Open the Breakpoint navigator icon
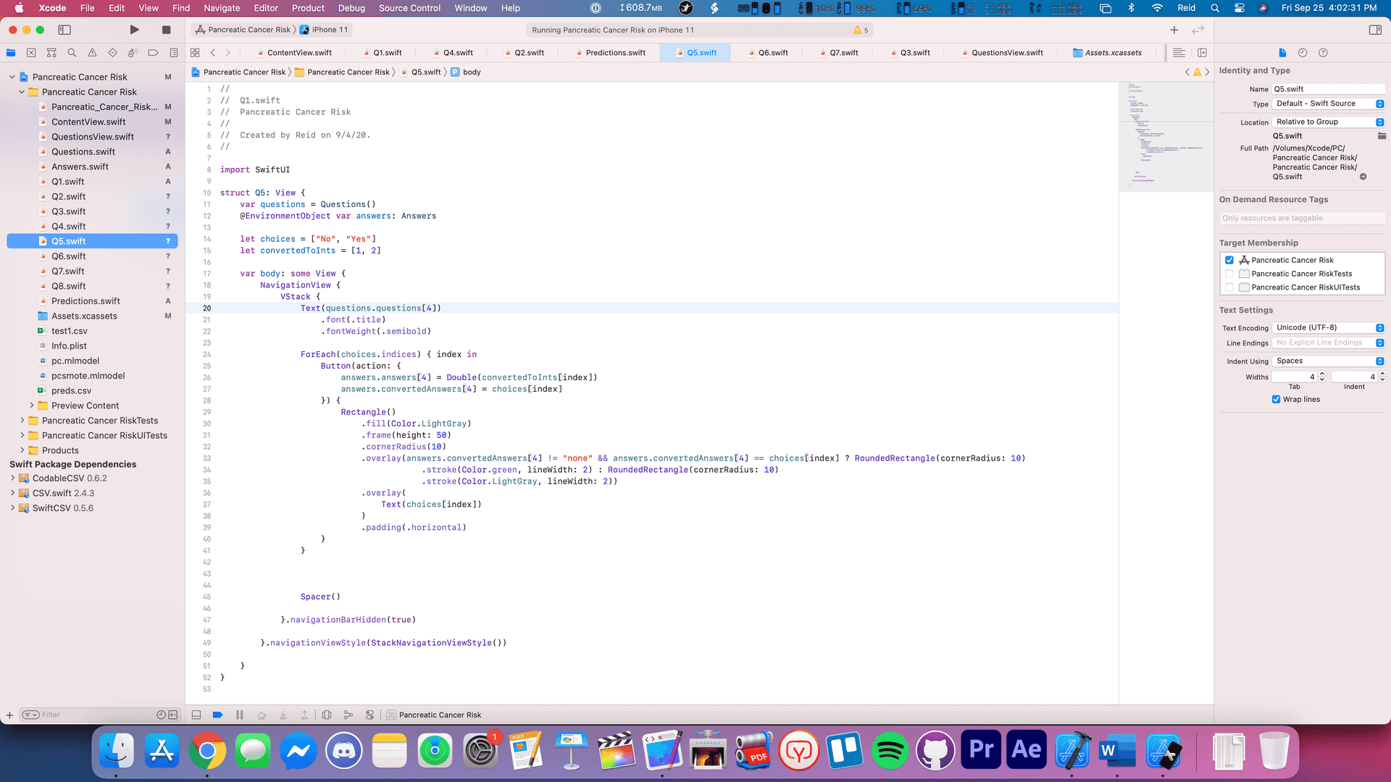Image resolution: width=1391 pixels, height=782 pixels. (153, 53)
